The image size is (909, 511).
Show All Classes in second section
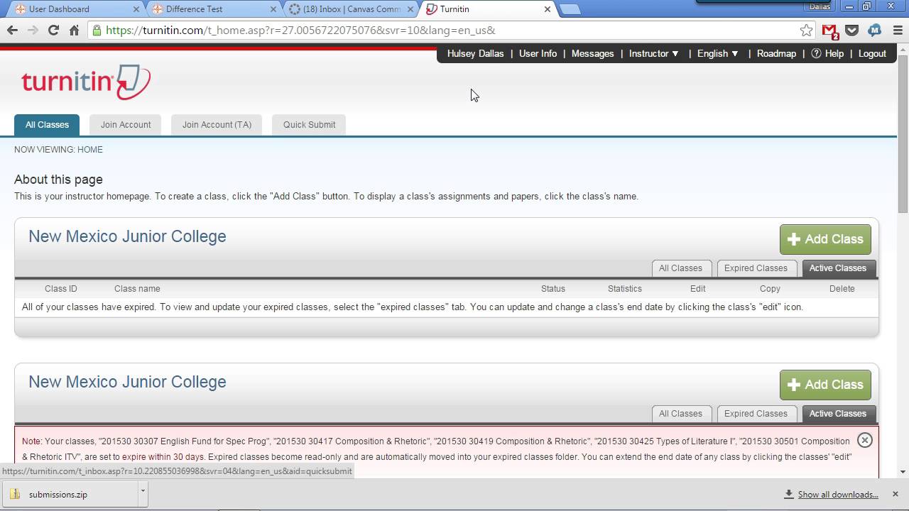(680, 414)
